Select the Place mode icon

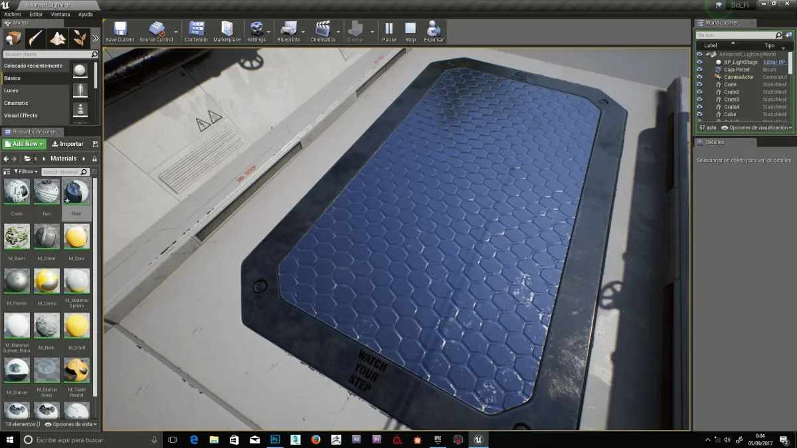[x=13, y=38]
